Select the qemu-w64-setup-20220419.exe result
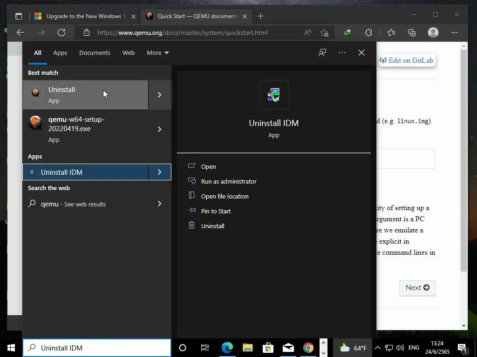This screenshot has width=477, height=357. [85, 129]
